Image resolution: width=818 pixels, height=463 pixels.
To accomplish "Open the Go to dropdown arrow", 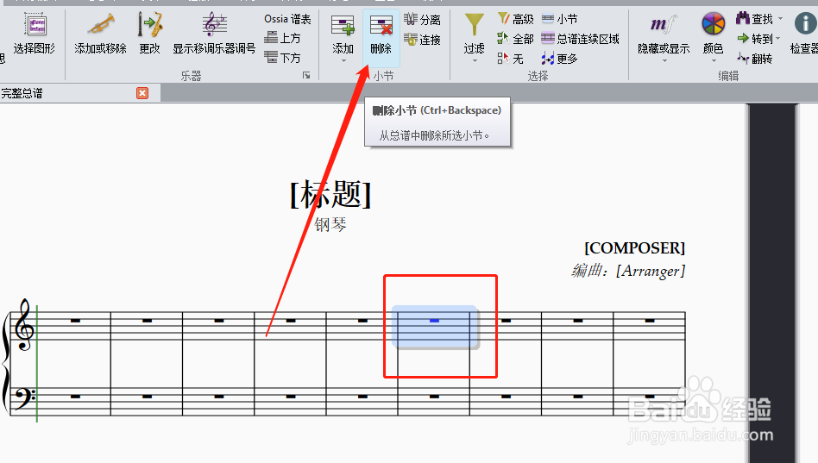I will tap(777, 39).
